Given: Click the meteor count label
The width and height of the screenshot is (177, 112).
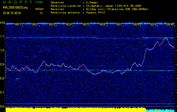Looking at the screenshot, I should pos(39,9).
